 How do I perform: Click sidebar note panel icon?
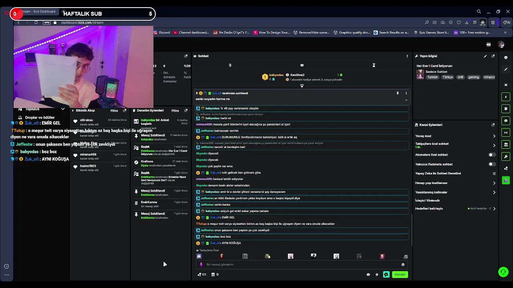[506, 109]
